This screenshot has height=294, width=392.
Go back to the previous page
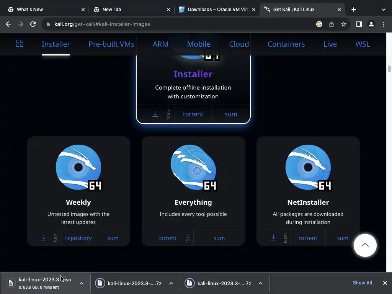pos(8,24)
